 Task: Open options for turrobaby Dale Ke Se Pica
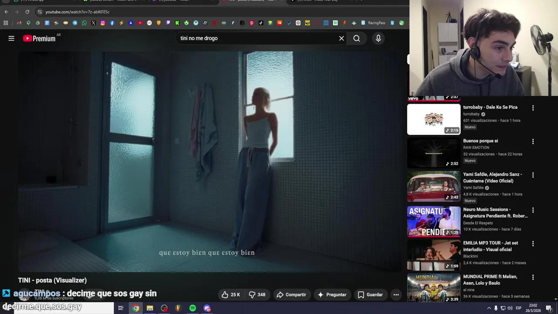[x=533, y=108]
